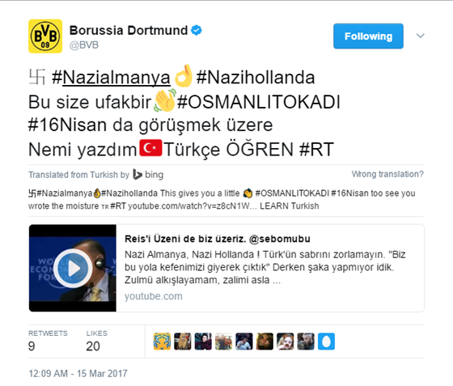This screenshot has height=386, width=453.
Task: Click the Turkish flag emoji in tweet
Action: [150, 148]
